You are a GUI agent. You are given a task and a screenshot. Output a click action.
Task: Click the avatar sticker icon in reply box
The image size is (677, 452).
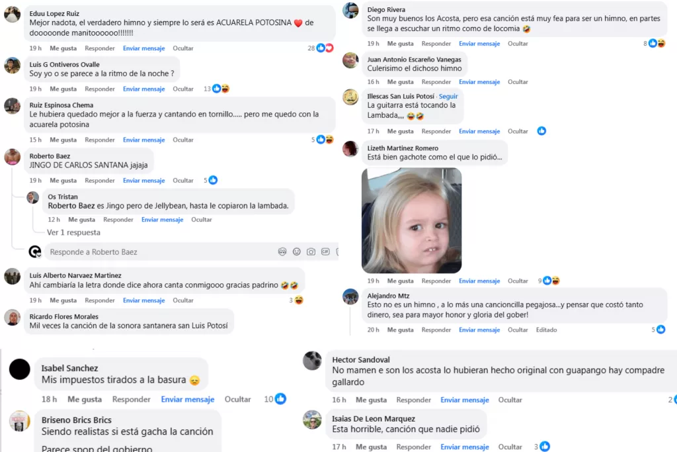click(282, 252)
